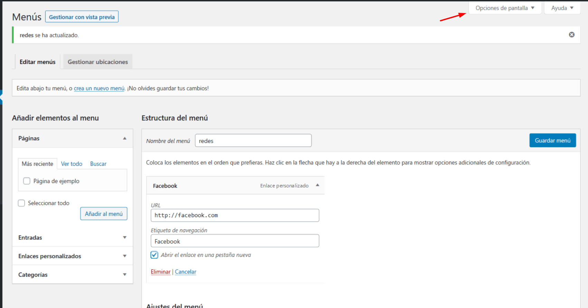Check the Página de ejemplo checkbox
This screenshot has height=308, width=588.
pyautogui.click(x=27, y=181)
